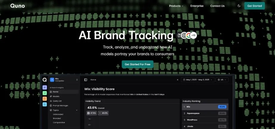Click the Home breadcrumb label

click(x=93, y=79)
